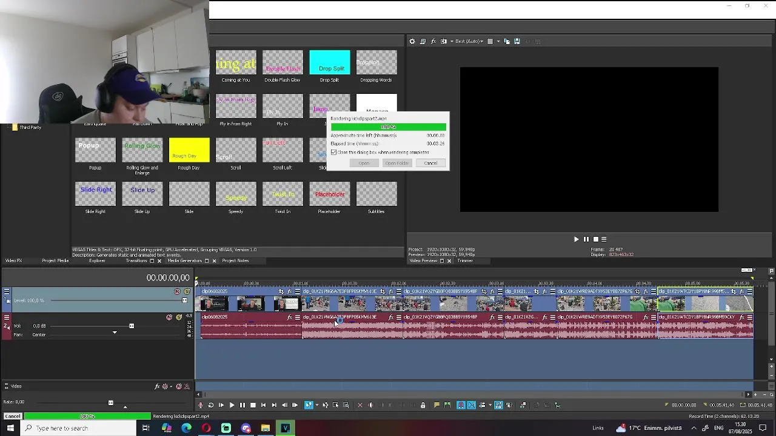Click Play in timeline transport bar
This screenshot has height=436, width=776.
click(x=232, y=405)
